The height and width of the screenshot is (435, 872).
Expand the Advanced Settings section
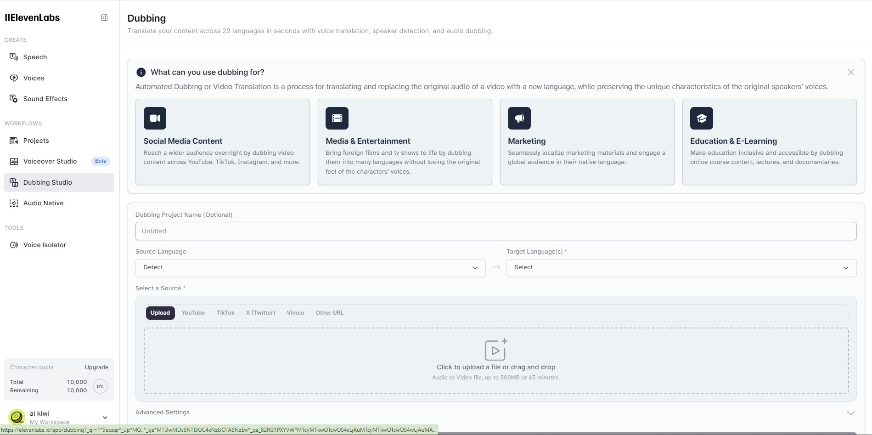pos(496,412)
